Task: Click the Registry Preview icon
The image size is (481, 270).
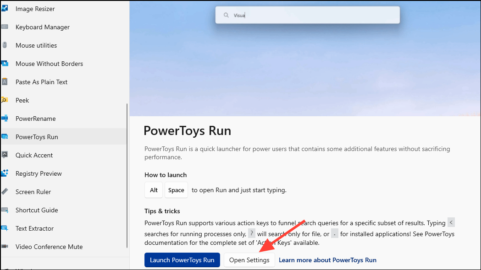Action: [5, 173]
